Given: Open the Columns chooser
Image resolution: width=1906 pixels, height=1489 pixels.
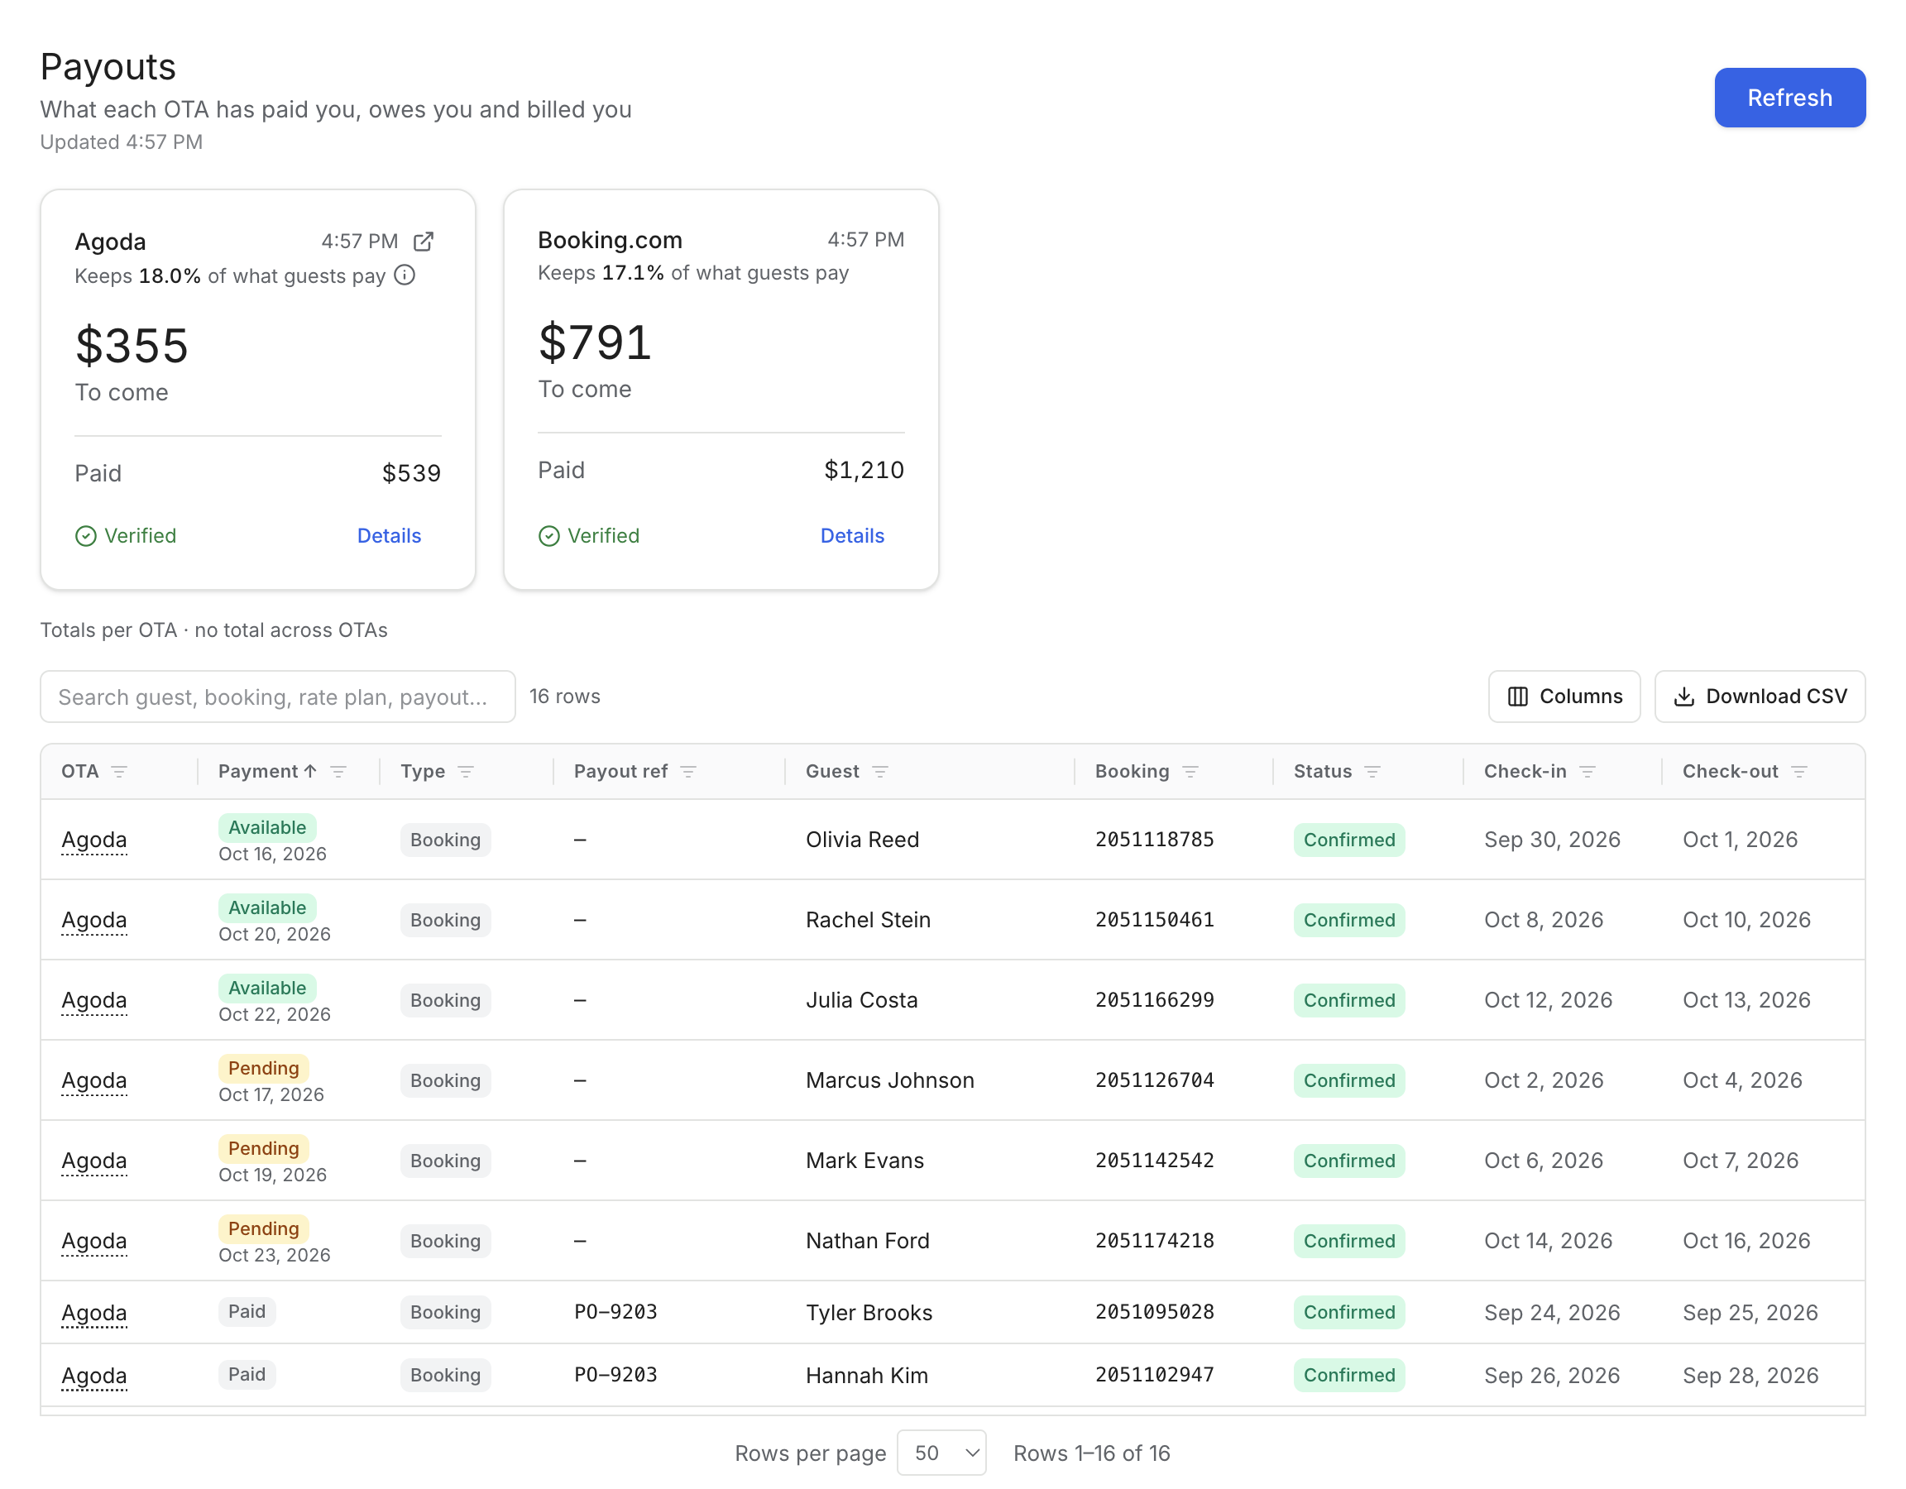Looking at the screenshot, I should pyautogui.click(x=1565, y=697).
